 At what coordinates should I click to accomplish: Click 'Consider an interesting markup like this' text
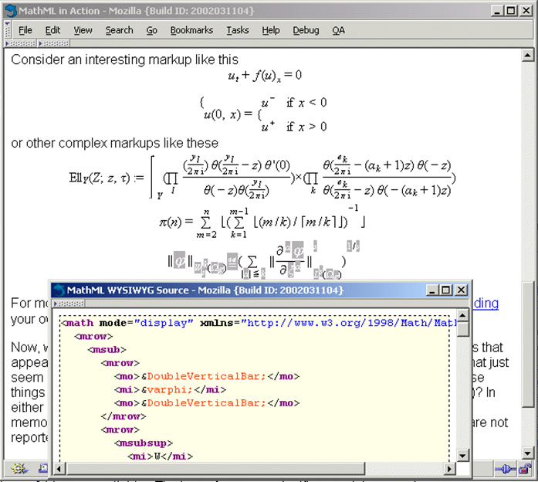pos(124,59)
